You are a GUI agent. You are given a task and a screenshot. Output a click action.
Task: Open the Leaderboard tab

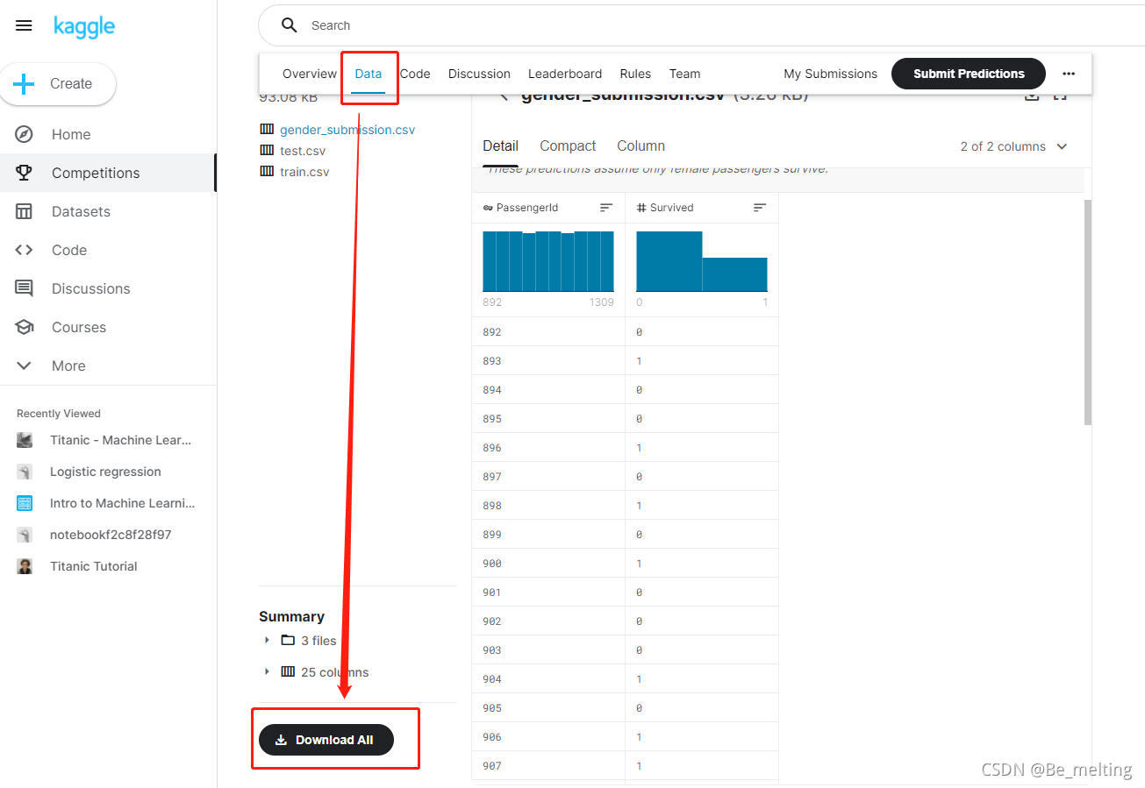565,74
